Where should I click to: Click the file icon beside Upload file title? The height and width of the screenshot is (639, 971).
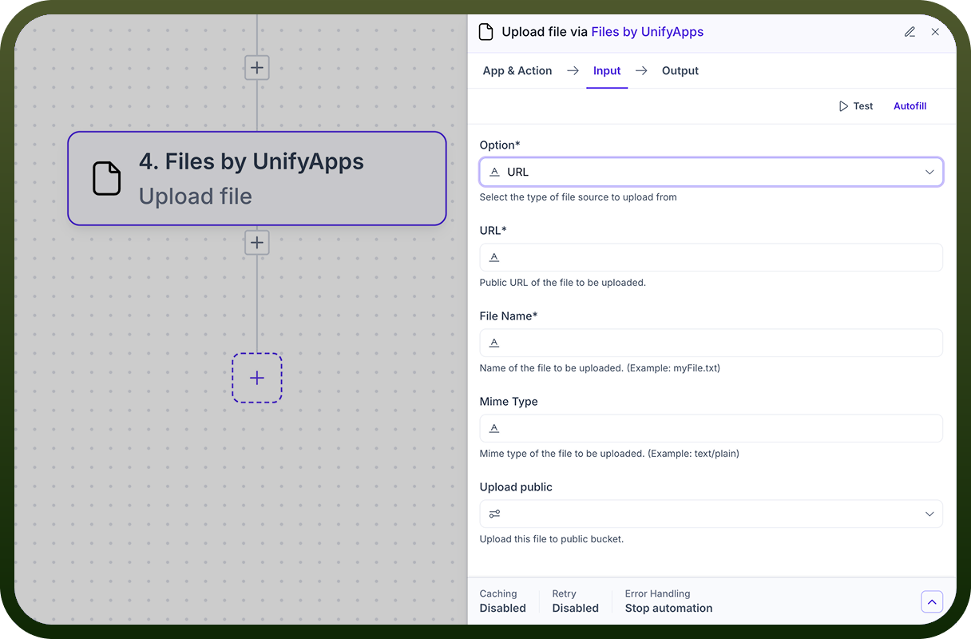pyautogui.click(x=485, y=32)
